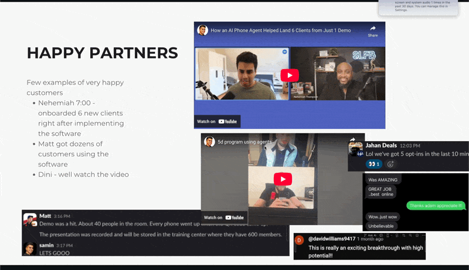
Task: Play the AI Phone Agent YouTube video
Action: [289, 76]
